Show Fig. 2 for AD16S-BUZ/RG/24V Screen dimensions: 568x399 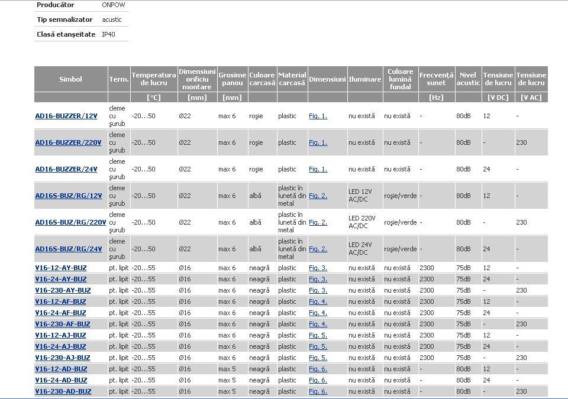(318, 249)
